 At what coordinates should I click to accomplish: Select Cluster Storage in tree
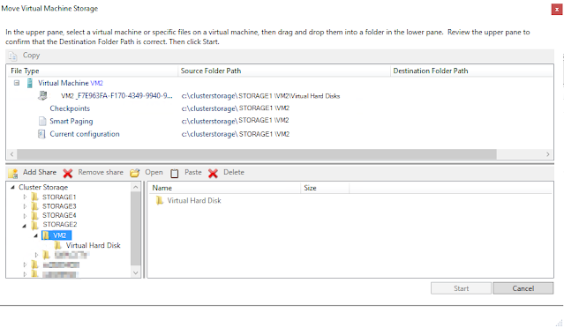coord(43,187)
